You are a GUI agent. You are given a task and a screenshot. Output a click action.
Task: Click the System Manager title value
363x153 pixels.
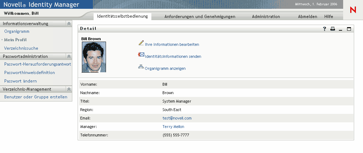(x=177, y=101)
